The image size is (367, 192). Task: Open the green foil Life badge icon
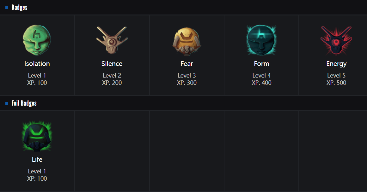pyautogui.click(x=37, y=136)
